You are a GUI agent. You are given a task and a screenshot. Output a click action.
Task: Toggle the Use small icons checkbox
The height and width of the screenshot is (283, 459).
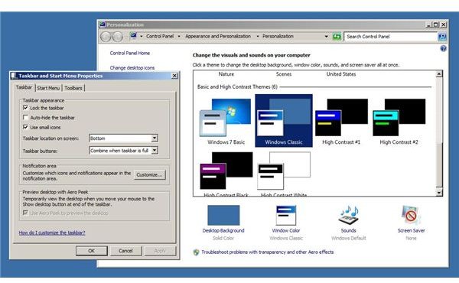pos(25,127)
